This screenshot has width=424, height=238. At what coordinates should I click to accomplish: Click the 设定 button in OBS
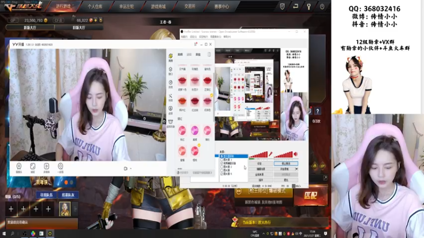point(260,163)
